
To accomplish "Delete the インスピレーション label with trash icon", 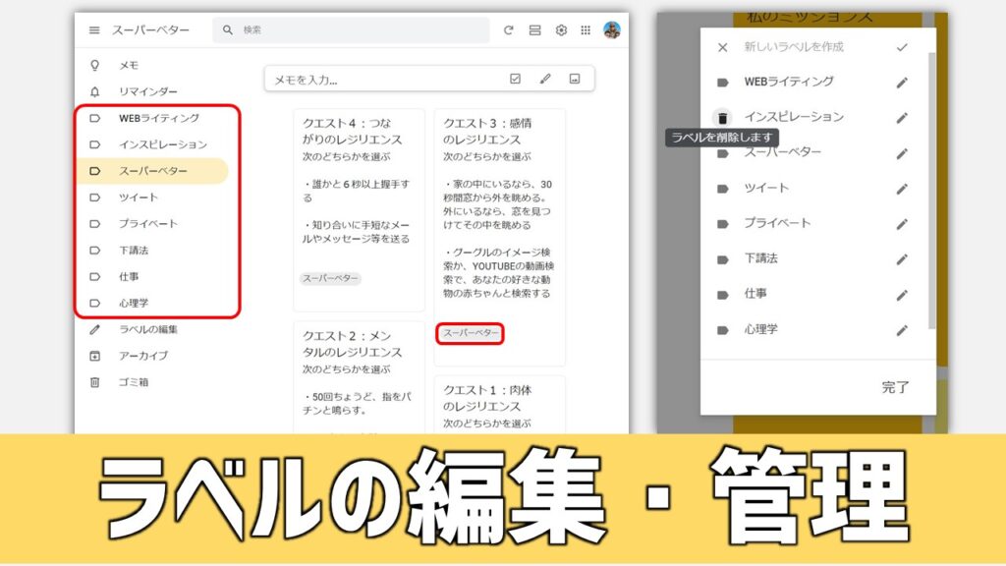I will tap(722, 118).
